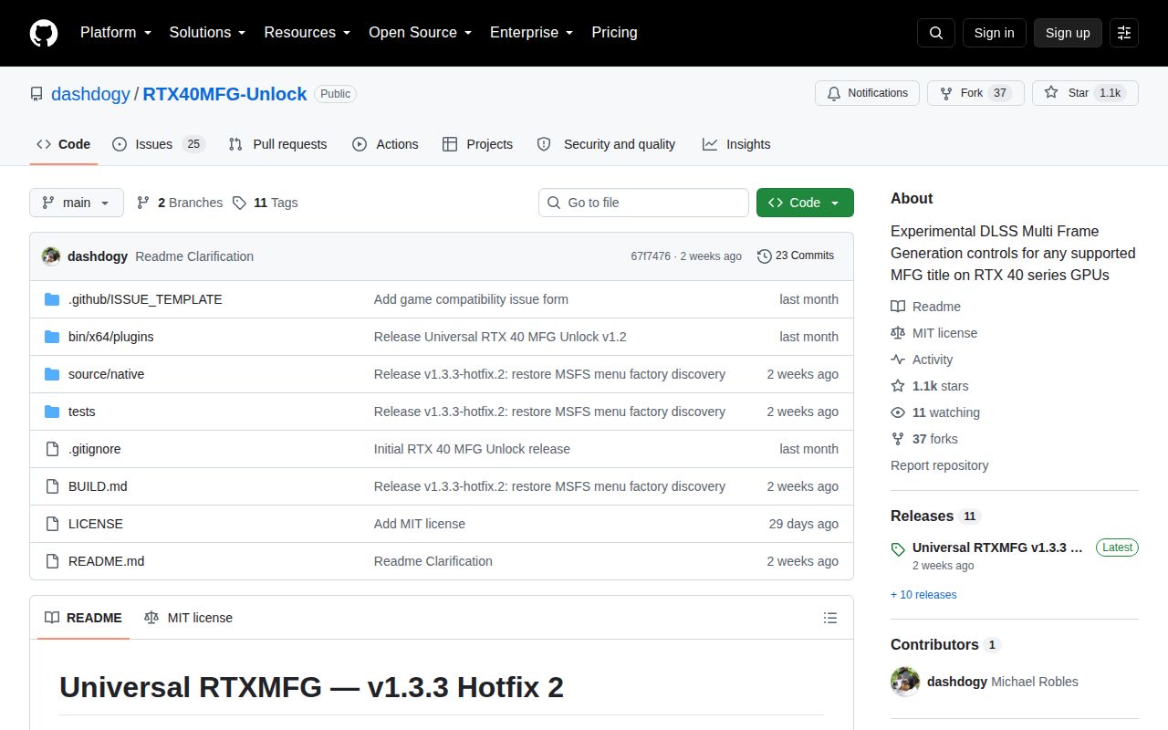1168x730 pixels.
Task: Switch to the Issues tab
Action: coord(159,144)
